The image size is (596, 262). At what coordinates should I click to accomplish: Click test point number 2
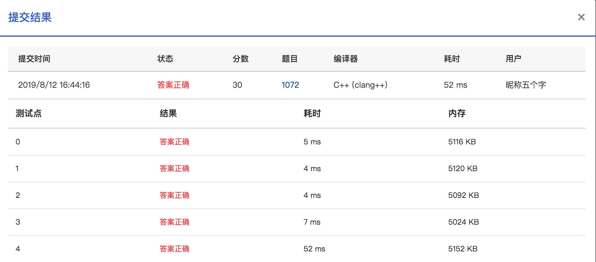click(18, 195)
